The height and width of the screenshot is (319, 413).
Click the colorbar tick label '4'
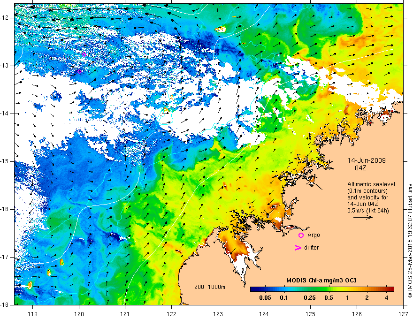(386, 298)
